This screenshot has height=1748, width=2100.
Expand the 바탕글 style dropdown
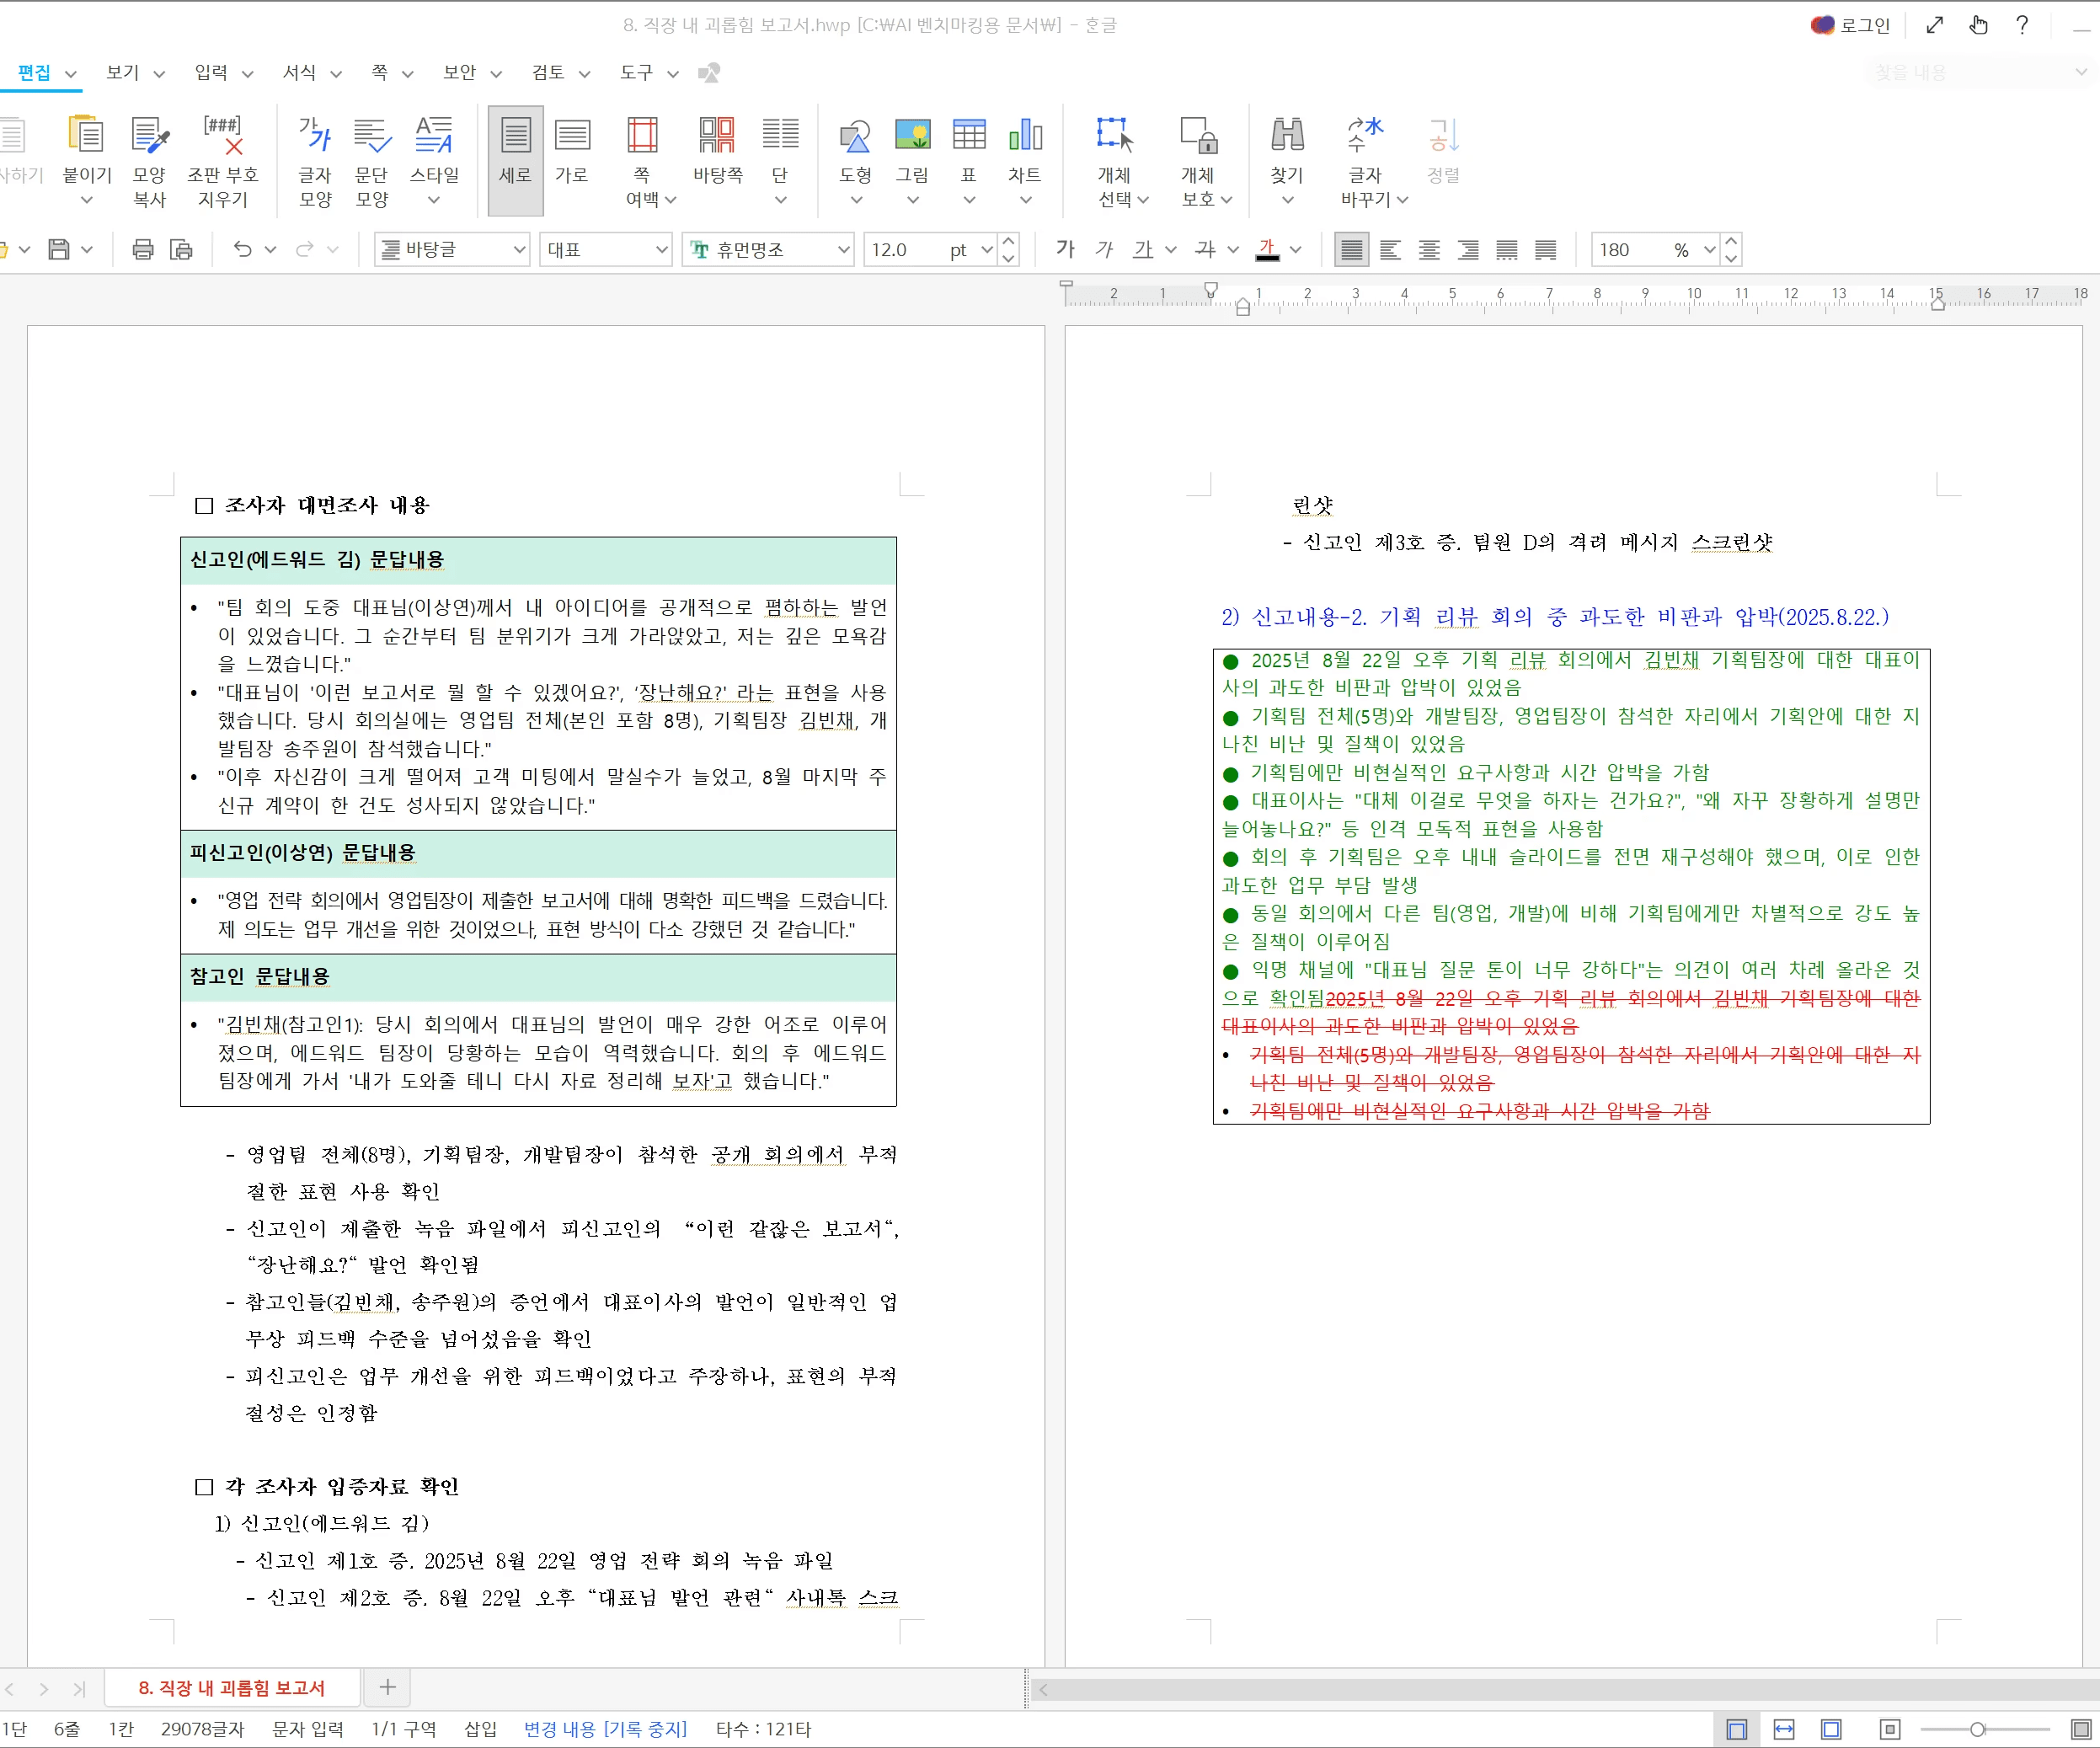[x=519, y=249]
